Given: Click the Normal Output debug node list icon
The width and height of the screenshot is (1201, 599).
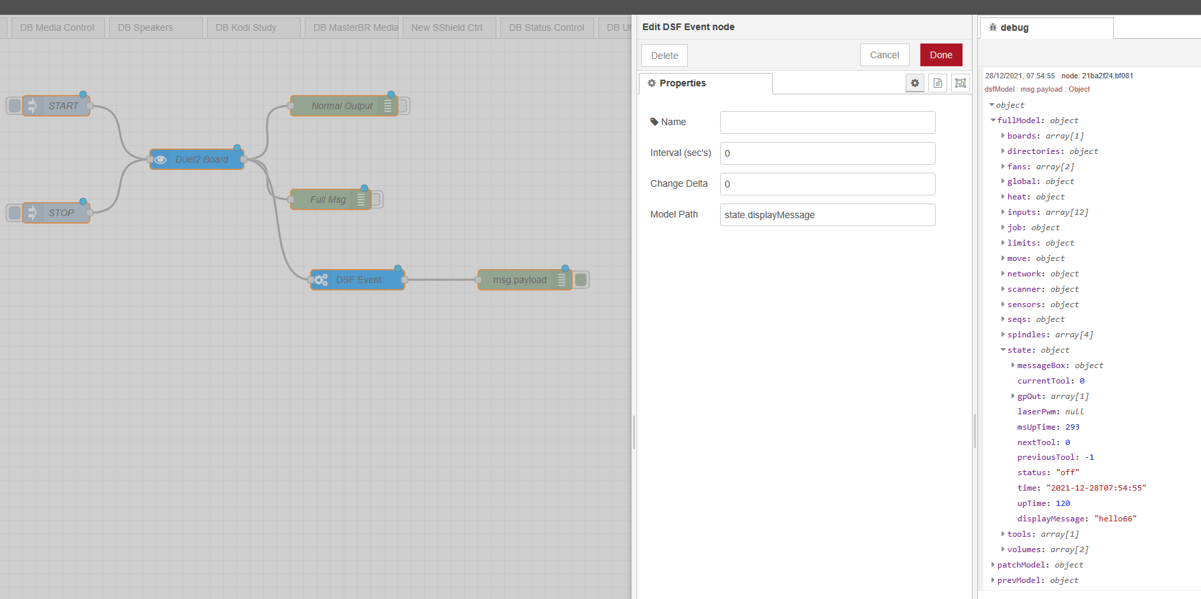Looking at the screenshot, I should pyautogui.click(x=388, y=106).
